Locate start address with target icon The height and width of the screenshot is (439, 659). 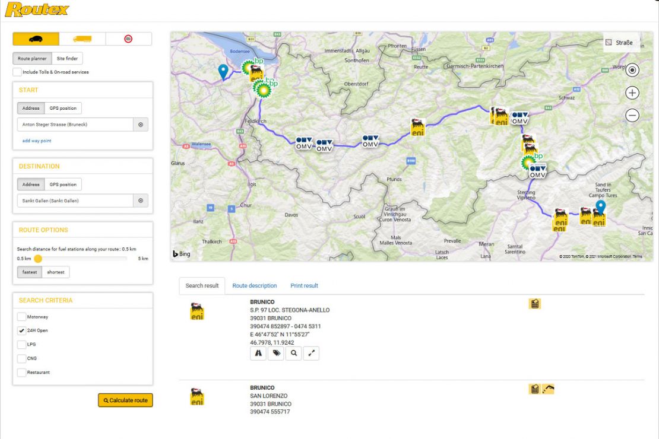point(141,125)
